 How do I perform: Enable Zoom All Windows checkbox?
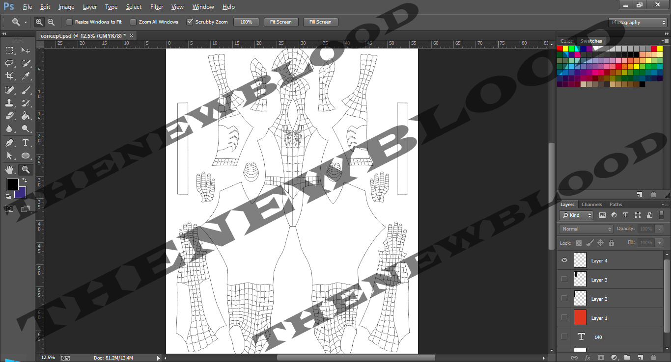(133, 22)
